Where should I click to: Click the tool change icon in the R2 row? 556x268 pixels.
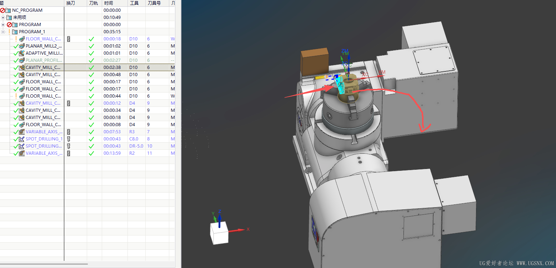69,153
